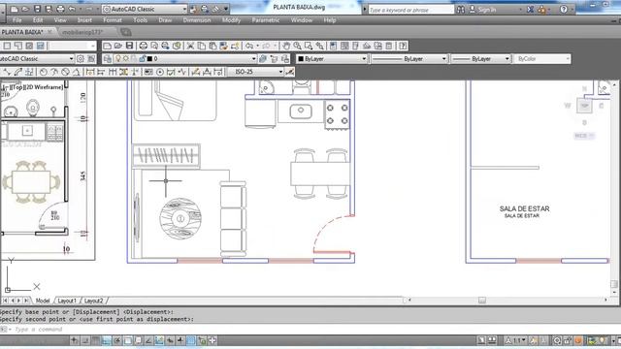Click search keyword input field
The width and height of the screenshot is (621, 349).
pos(411,10)
